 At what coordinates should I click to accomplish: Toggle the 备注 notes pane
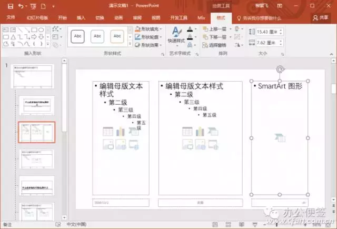coord(7,224)
